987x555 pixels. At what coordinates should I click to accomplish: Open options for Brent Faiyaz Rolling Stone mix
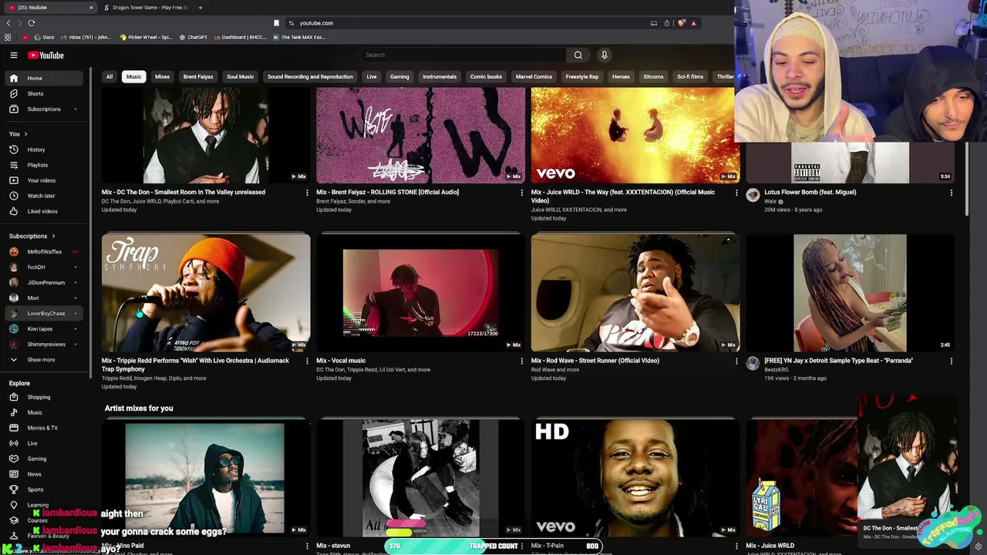click(x=521, y=193)
